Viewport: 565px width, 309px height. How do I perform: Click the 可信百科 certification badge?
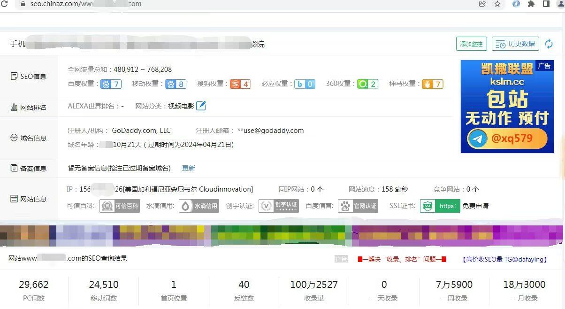coord(120,206)
